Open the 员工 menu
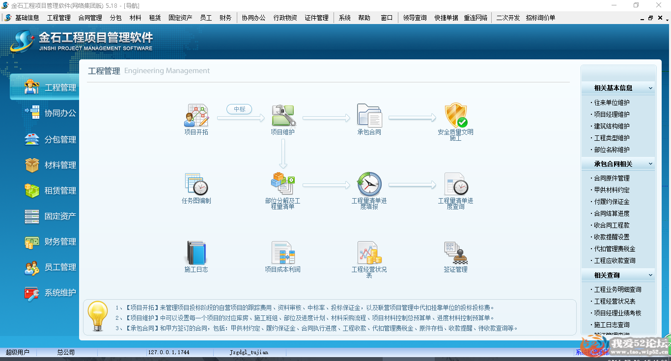This screenshot has height=361, width=671. [206, 18]
